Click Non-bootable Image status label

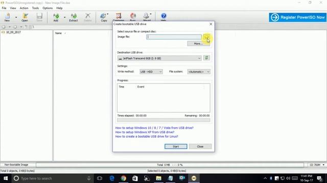click(16, 165)
